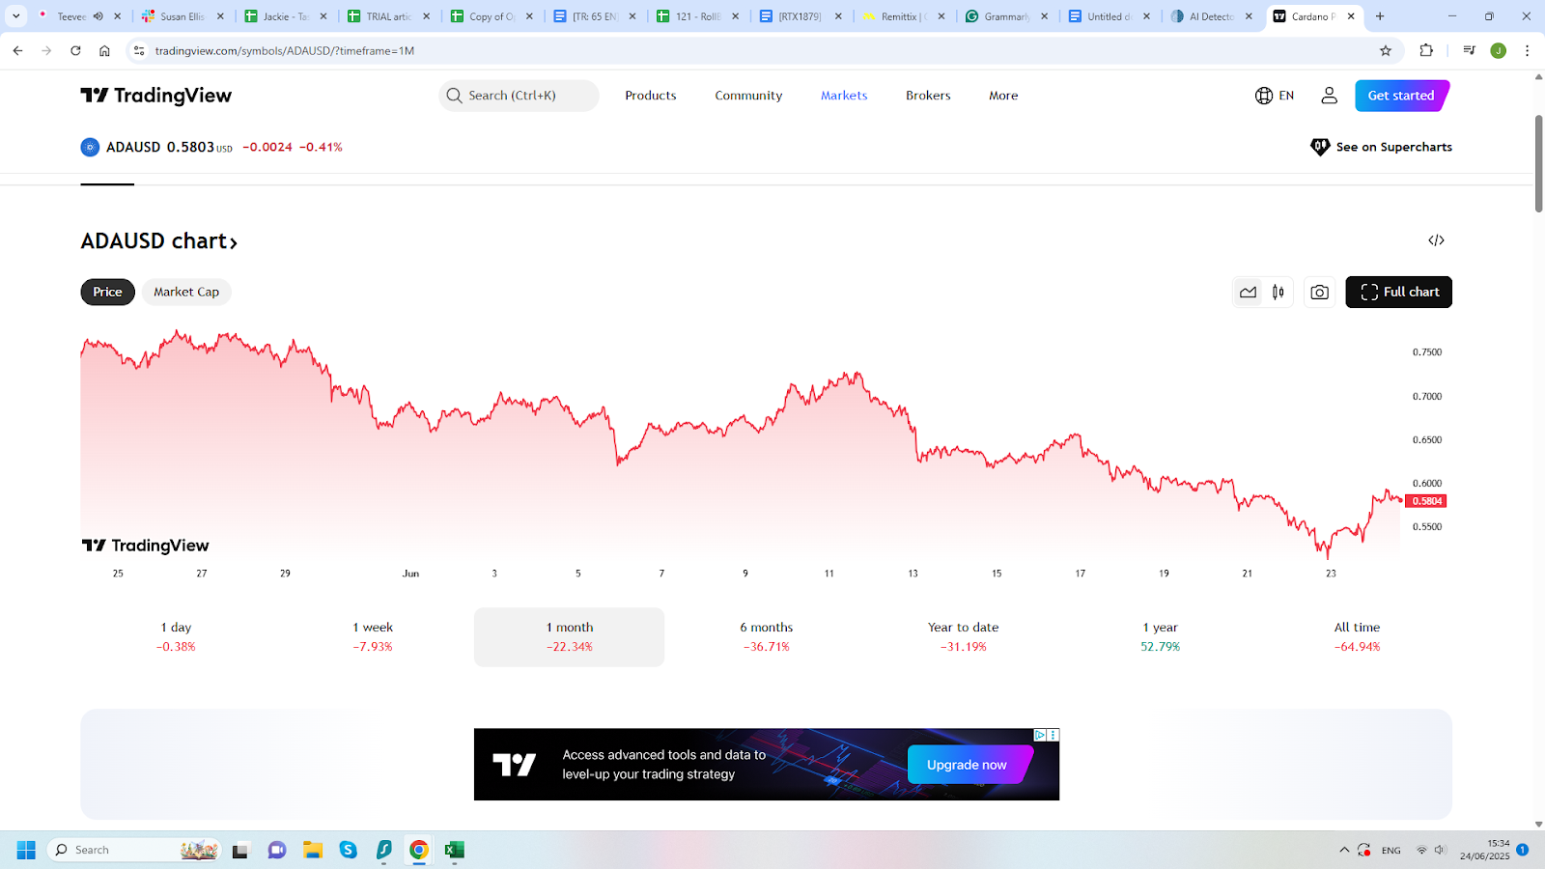Click the Get started button
Screen dimensions: 1545x869
pyautogui.click(x=1401, y=96)
